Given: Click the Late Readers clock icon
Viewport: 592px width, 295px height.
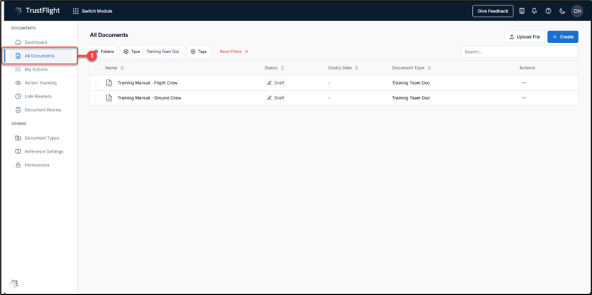Looking at the screenshot, I should pyautogui.click(x=18, y=96).
